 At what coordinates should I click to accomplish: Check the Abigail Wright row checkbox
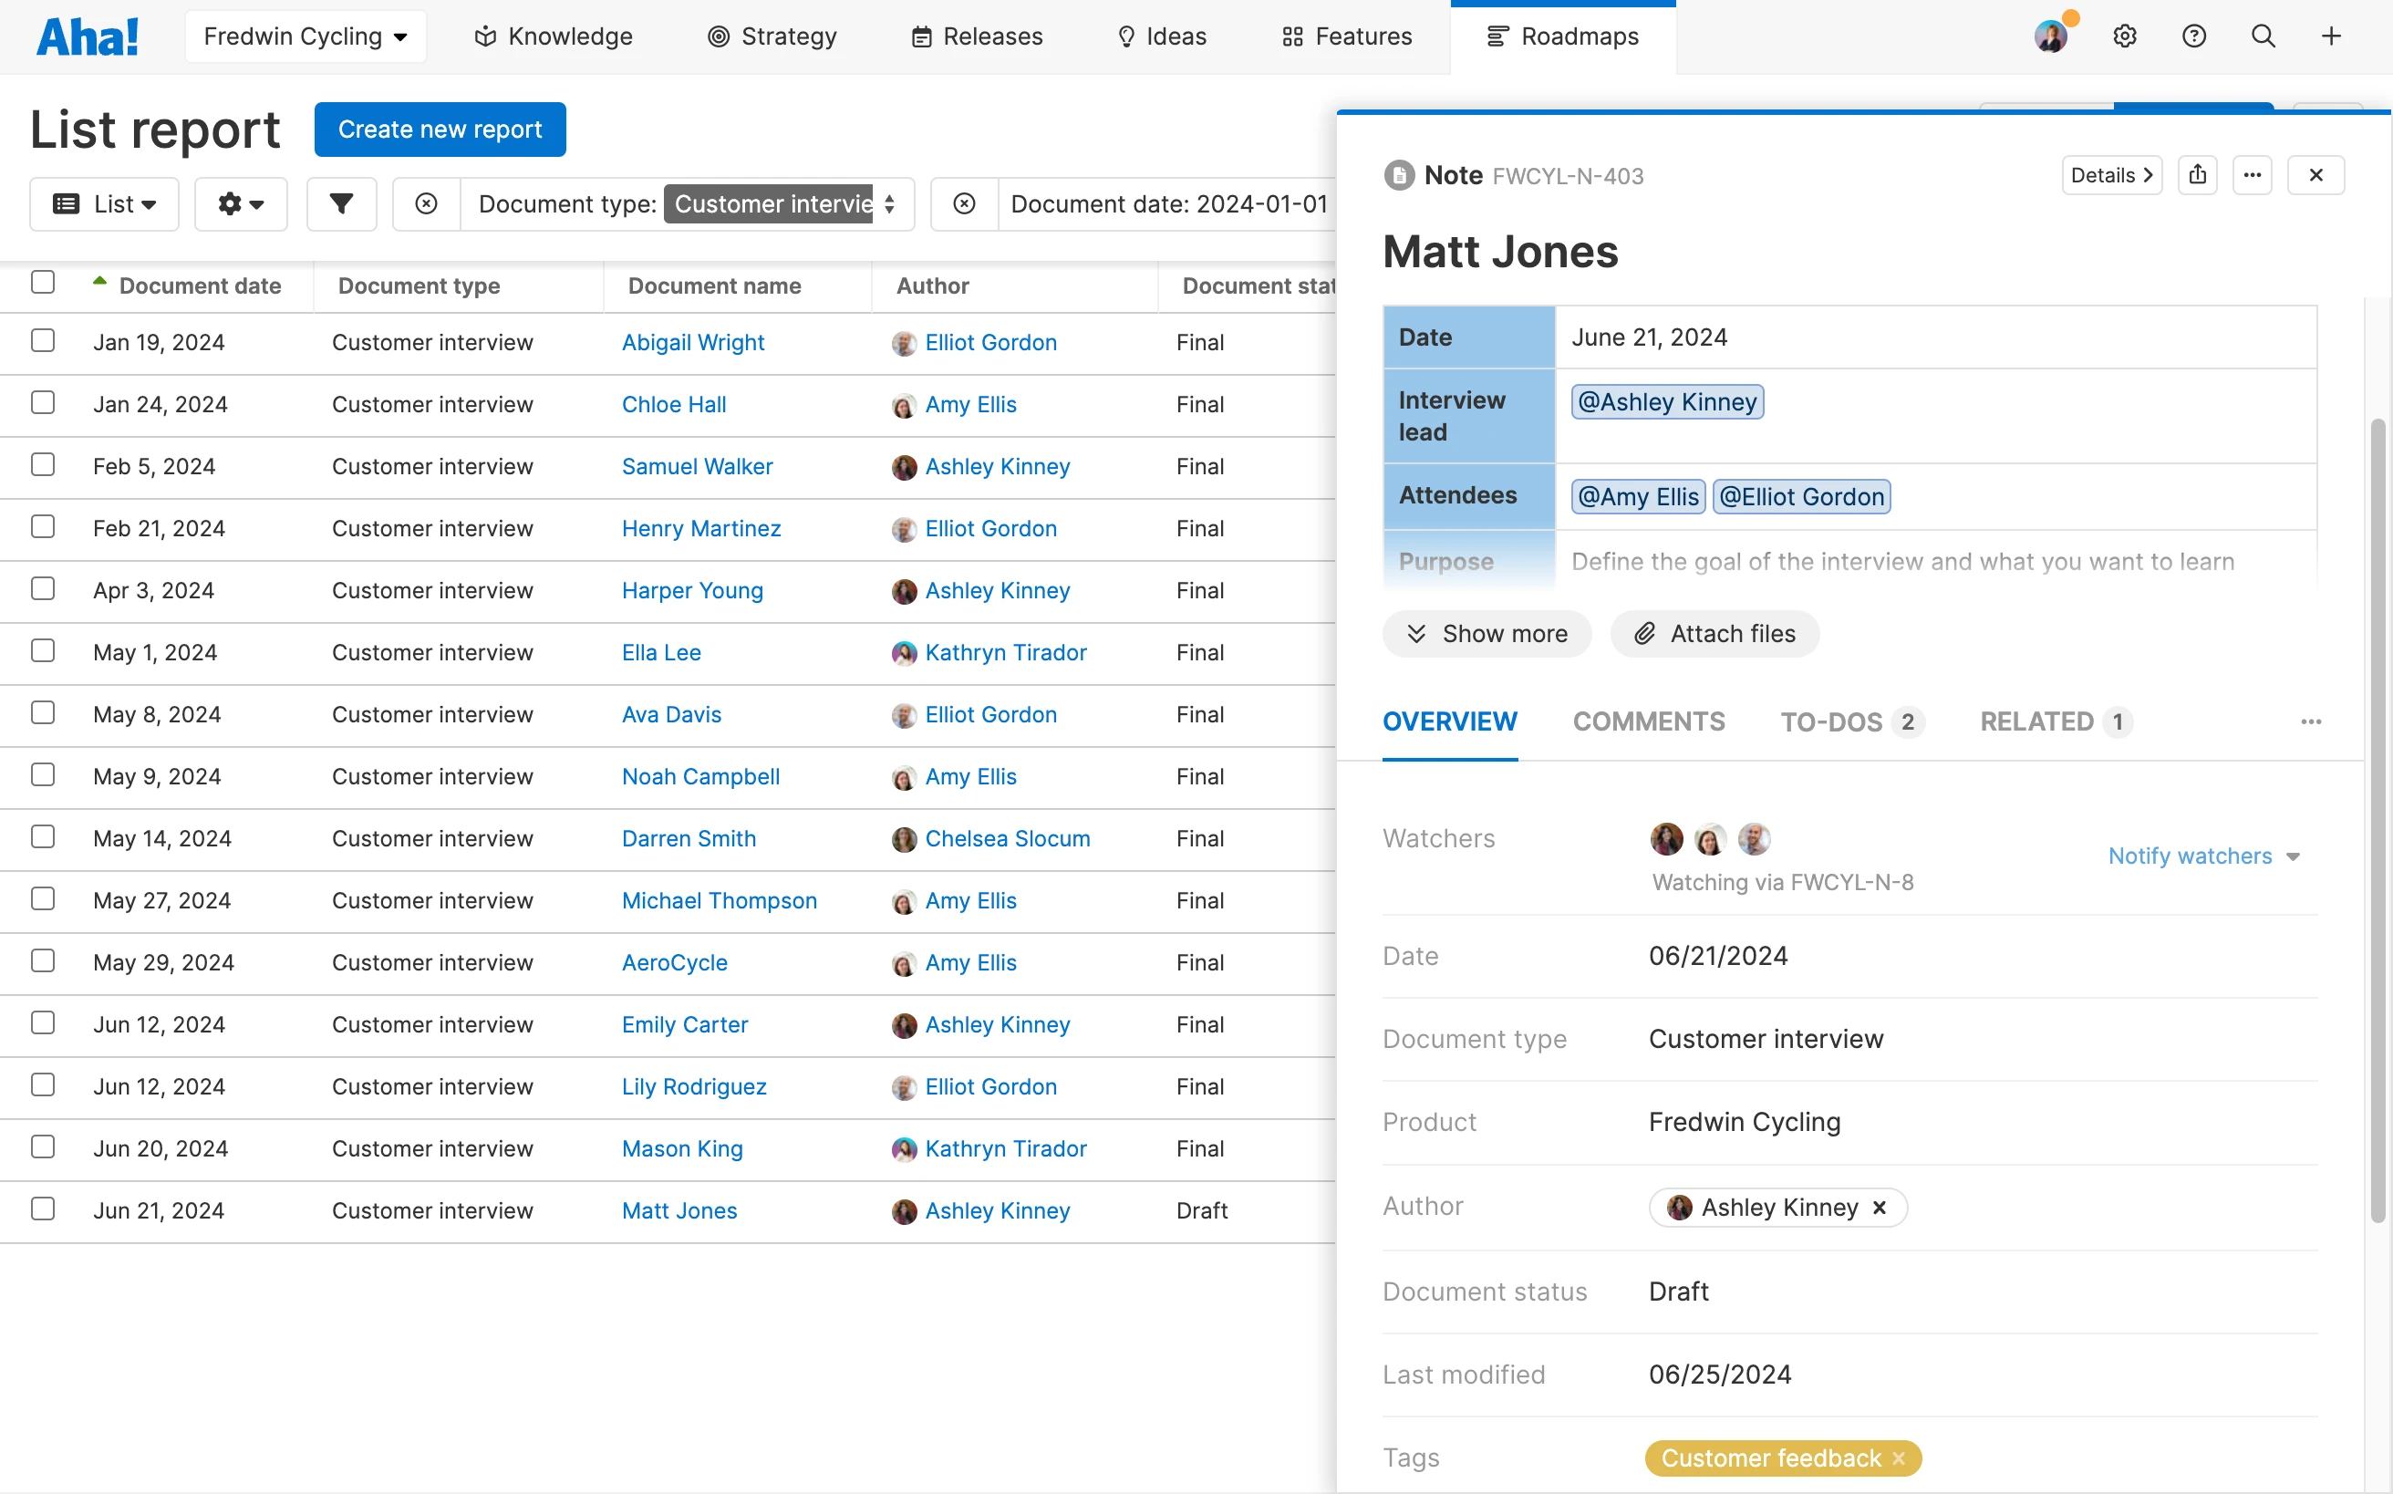click(x=43, y=341)
